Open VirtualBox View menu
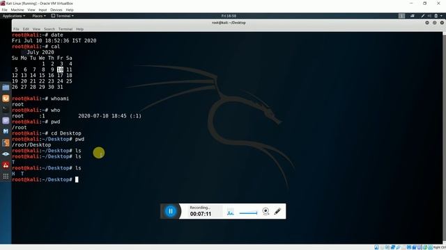The height and width of the screenshot is (250, 446). click(31, 10)
